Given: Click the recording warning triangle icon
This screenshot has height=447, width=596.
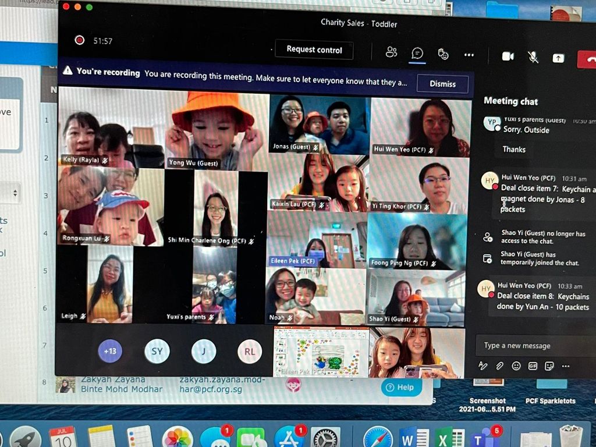Looking at the screenshot, I should pos(68,70).
